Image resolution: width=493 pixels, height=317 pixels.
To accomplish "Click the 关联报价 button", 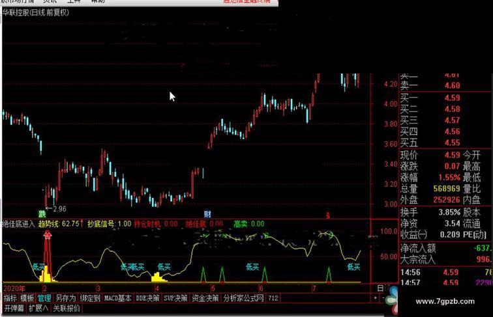I will [67, 308].
